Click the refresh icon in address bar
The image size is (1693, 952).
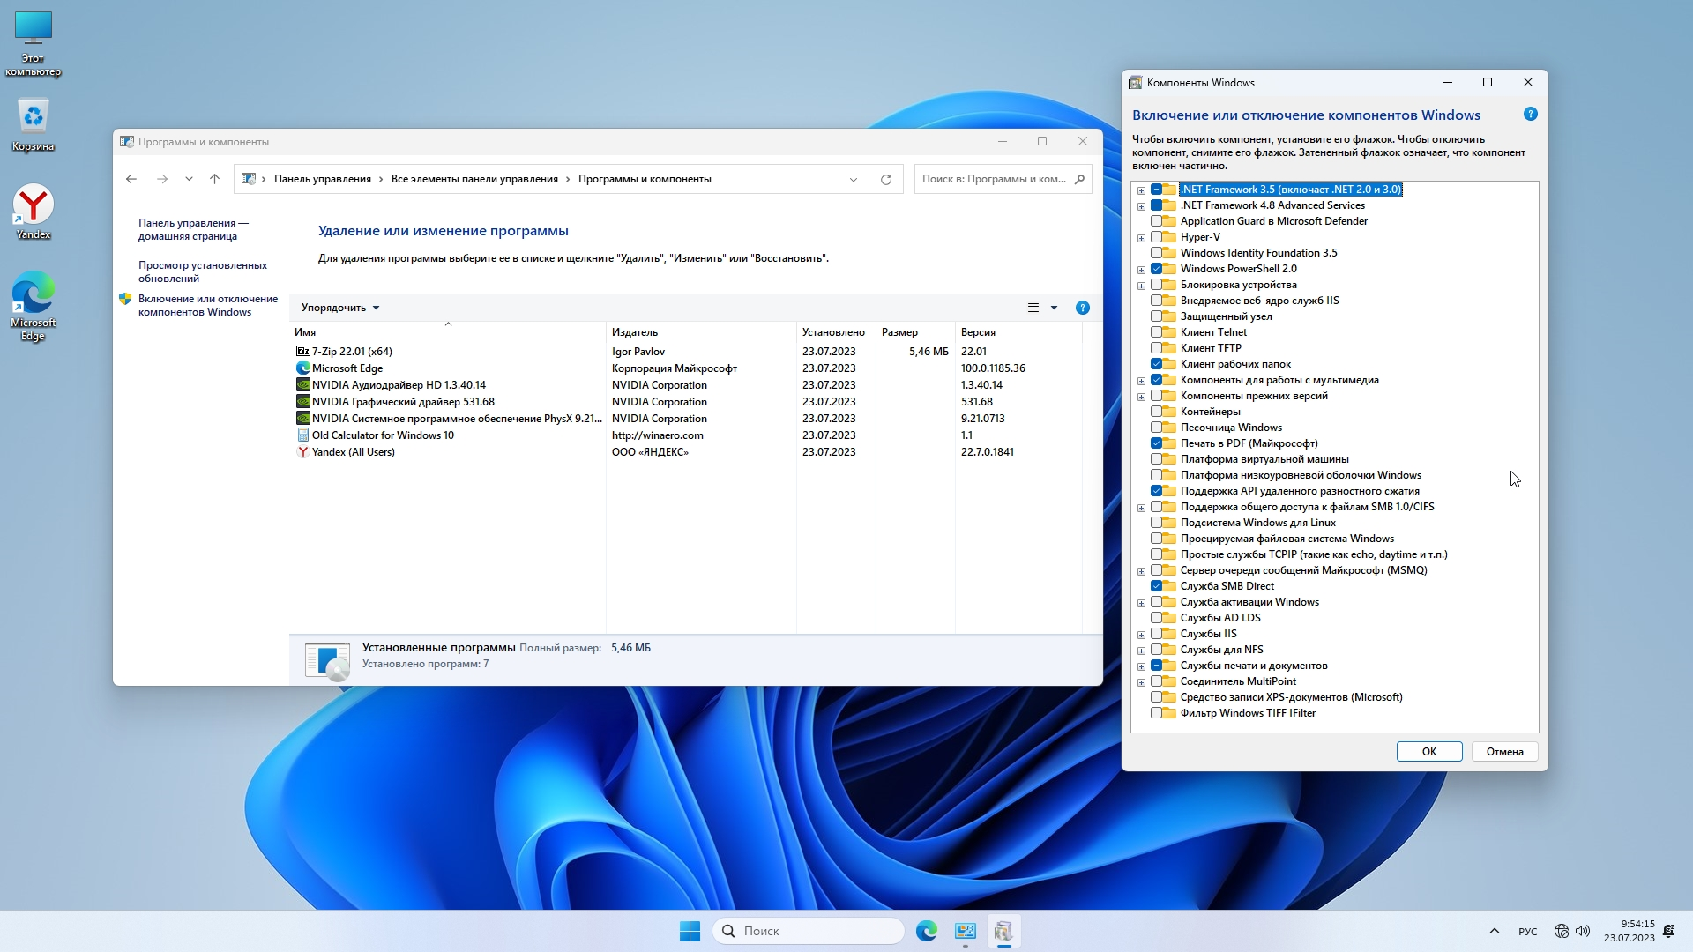coord(885,179)
